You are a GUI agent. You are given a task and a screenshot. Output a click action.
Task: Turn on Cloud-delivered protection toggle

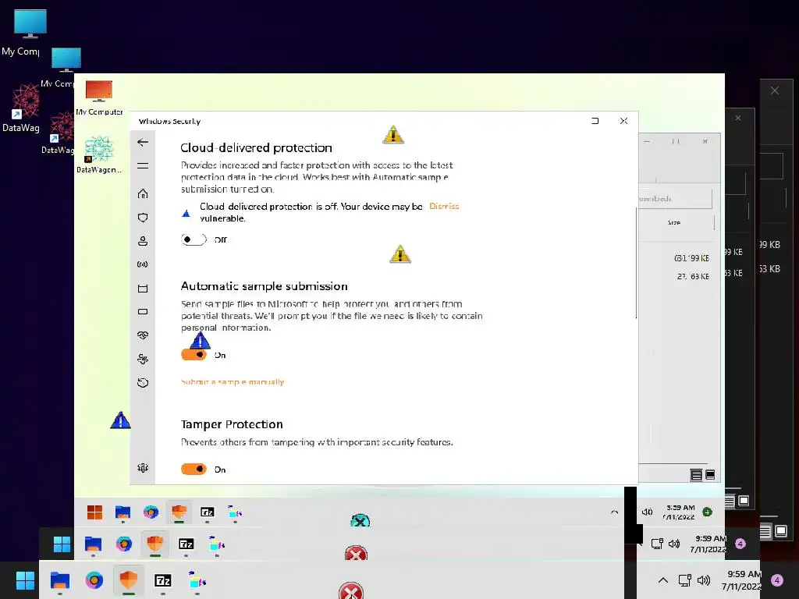pyautogui.click(x=194, y=239)
